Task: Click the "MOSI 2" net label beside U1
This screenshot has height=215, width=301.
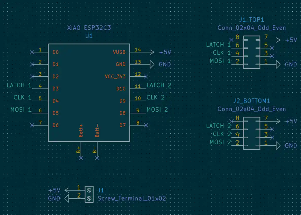Action: click(157, 110)
